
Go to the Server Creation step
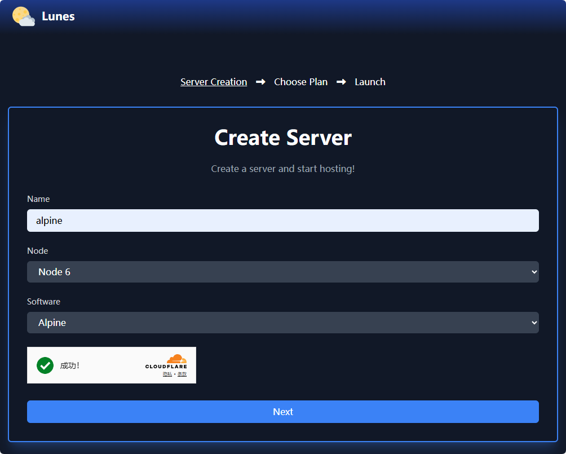coord(214,82)
